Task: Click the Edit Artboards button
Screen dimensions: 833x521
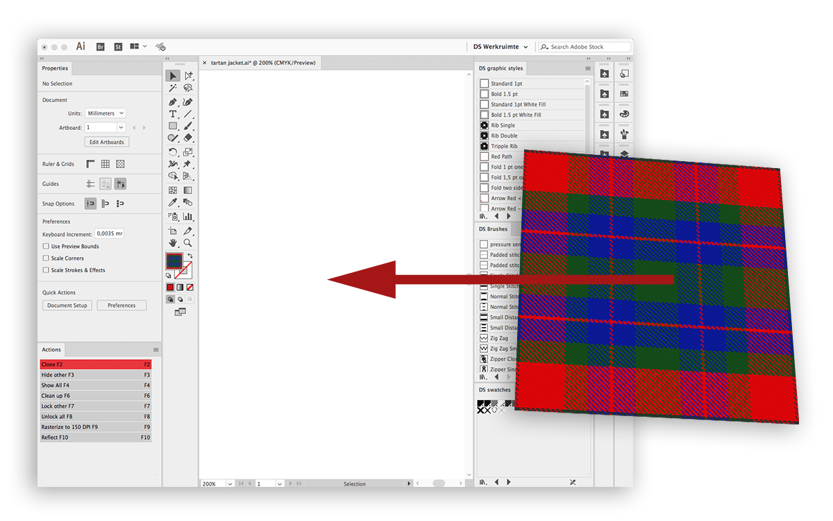Action: pos(106,142)
